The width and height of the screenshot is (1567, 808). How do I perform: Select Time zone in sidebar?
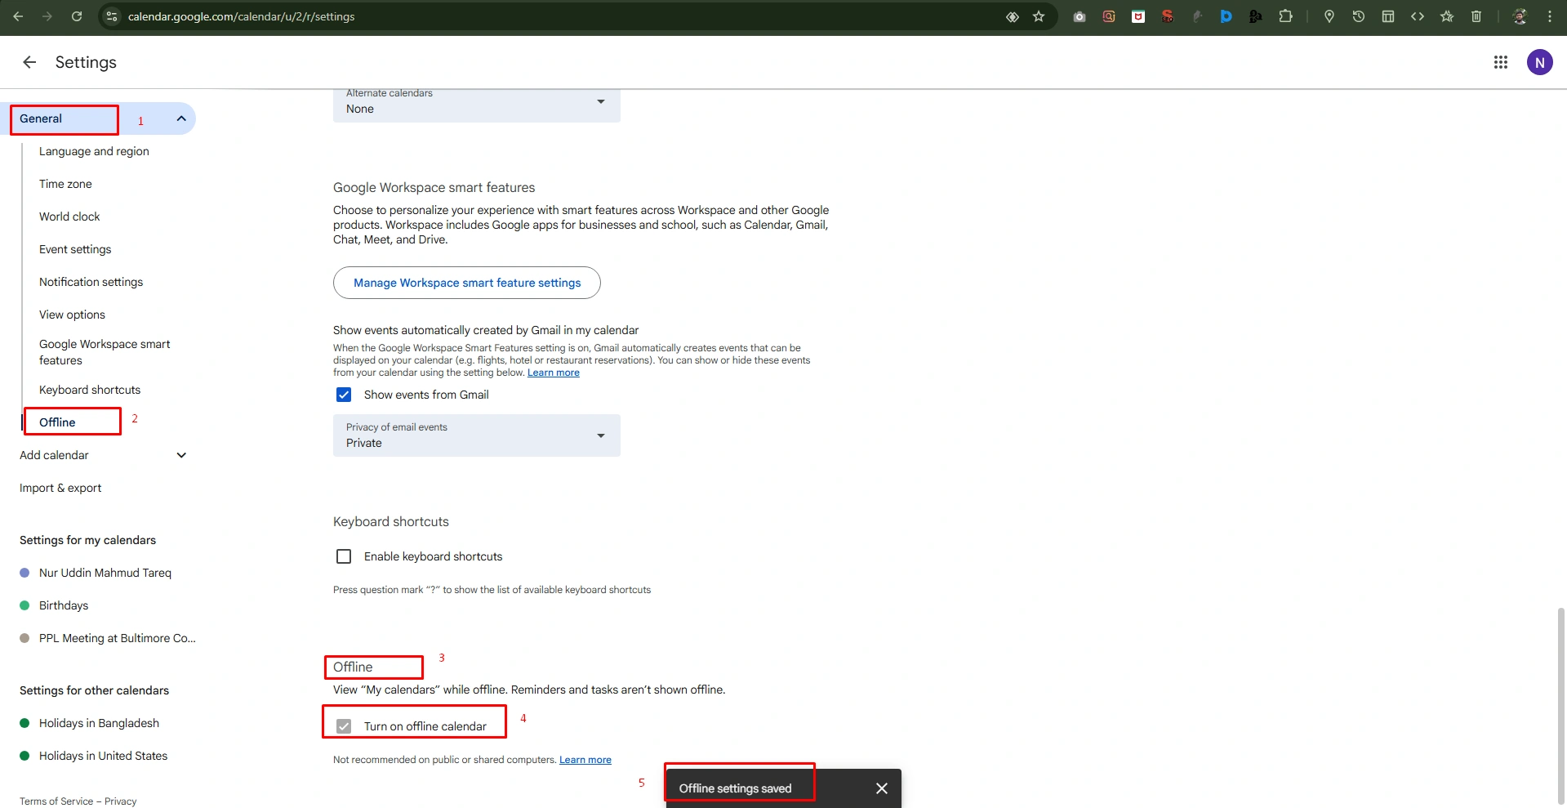pos(65,184)
